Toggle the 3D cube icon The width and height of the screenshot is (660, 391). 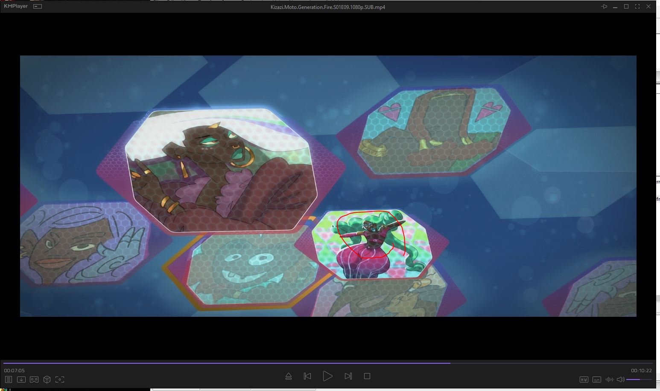coord(47,379)
